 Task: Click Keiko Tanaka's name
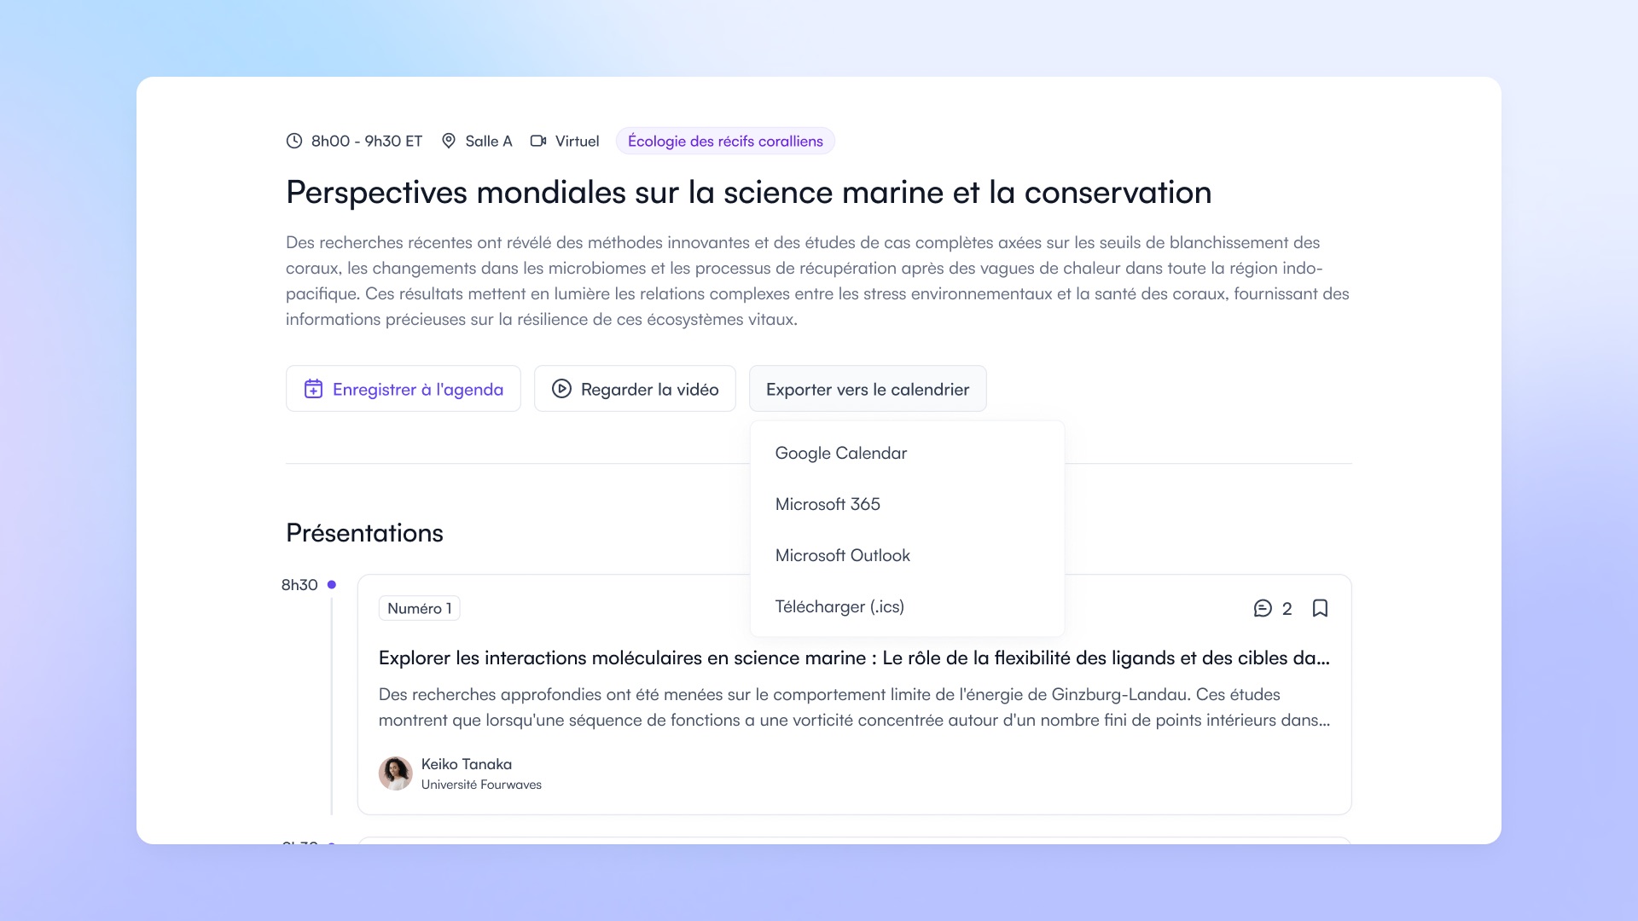[x=466, y=764]
